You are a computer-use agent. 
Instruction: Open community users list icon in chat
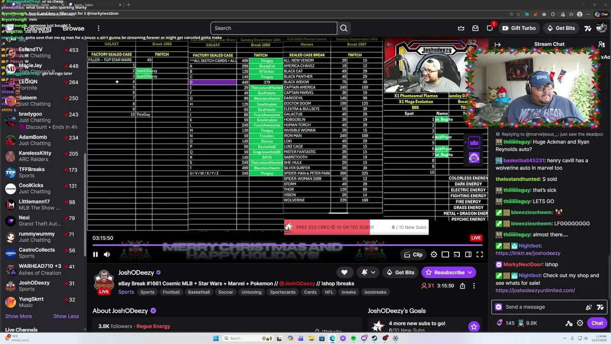click(602, 44)
